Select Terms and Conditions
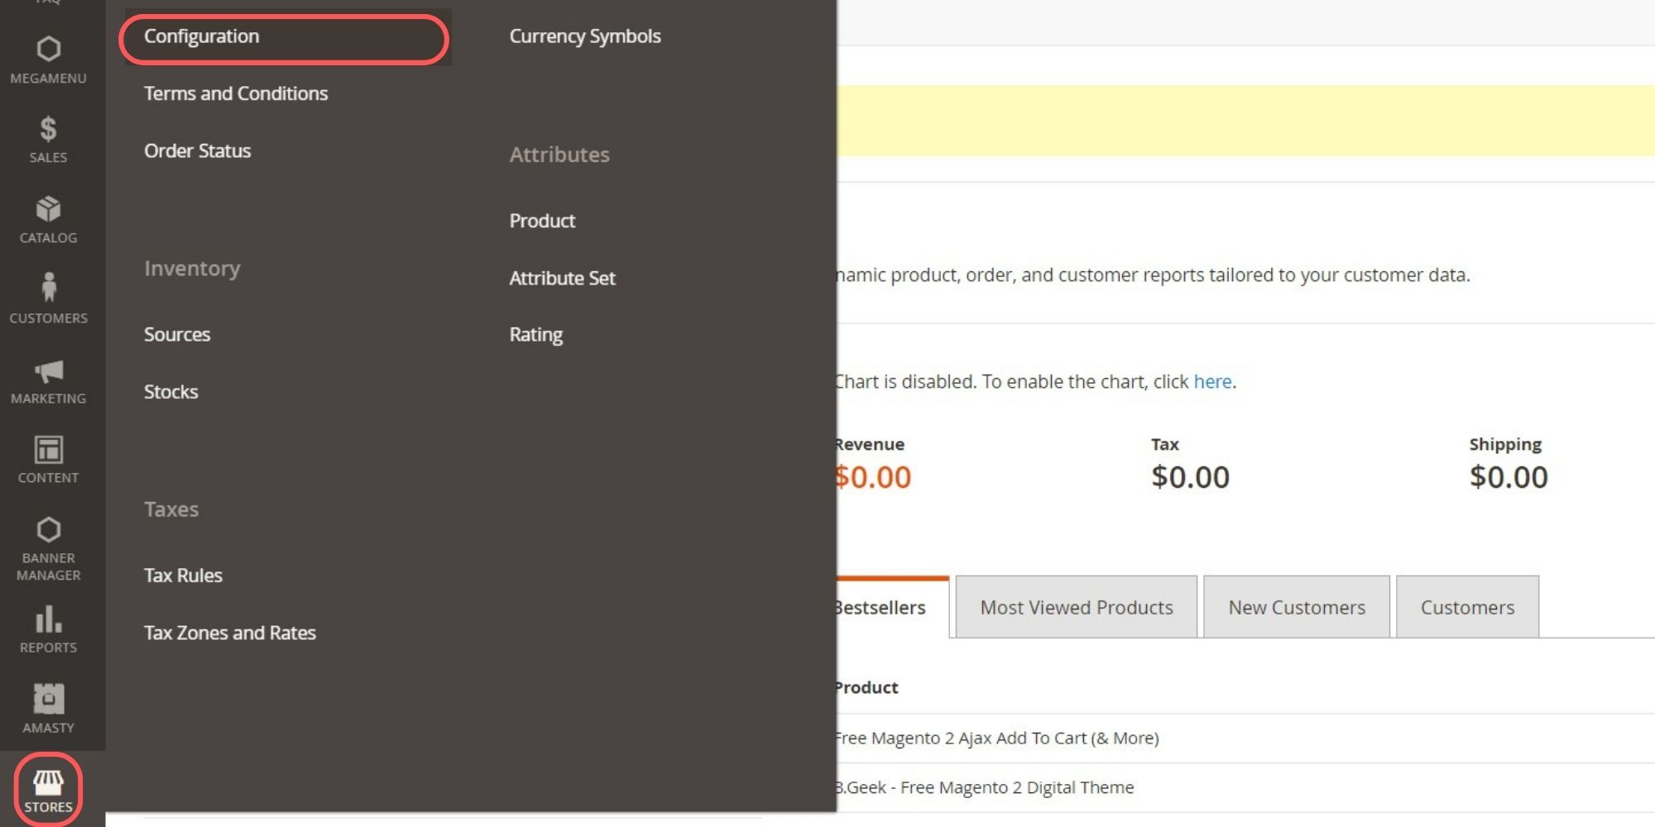This screenshot has height=827, width=1655. coord(235,93)
